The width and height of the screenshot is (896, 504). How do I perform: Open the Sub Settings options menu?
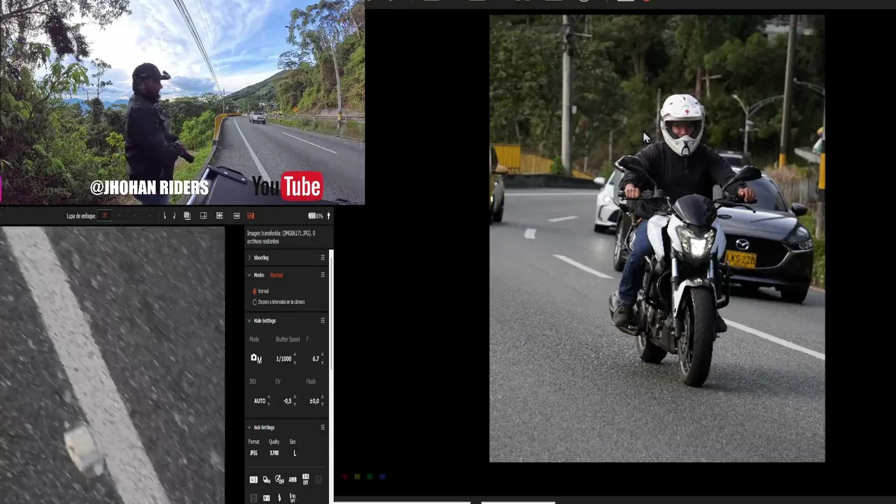click(x=323, y=427)
